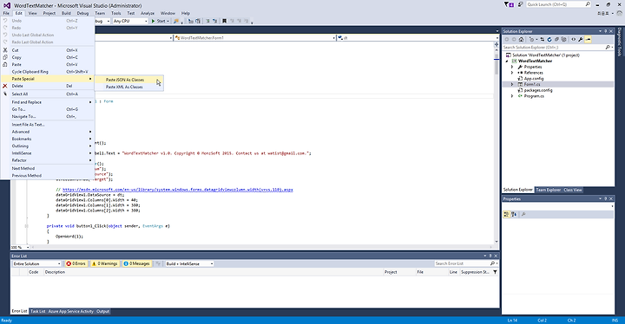This screenshot has height=324, width=625.
Task: Open the Tools menu in menu bar
Action: pyautogui.click(x=116, y=13)
